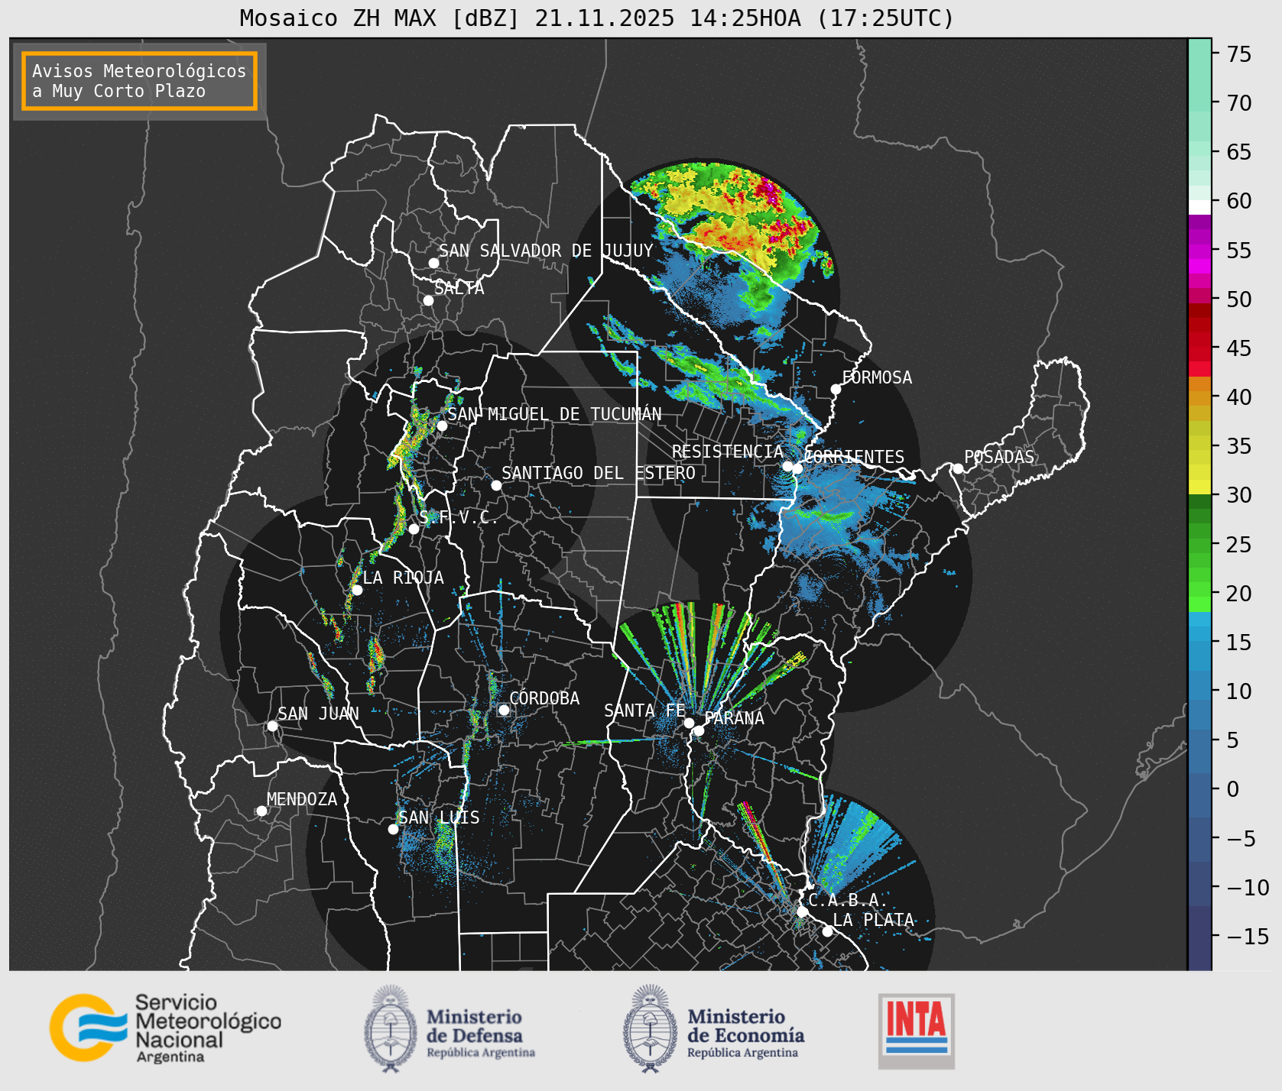Select the San Juan city marker

(x=272, y=726)
